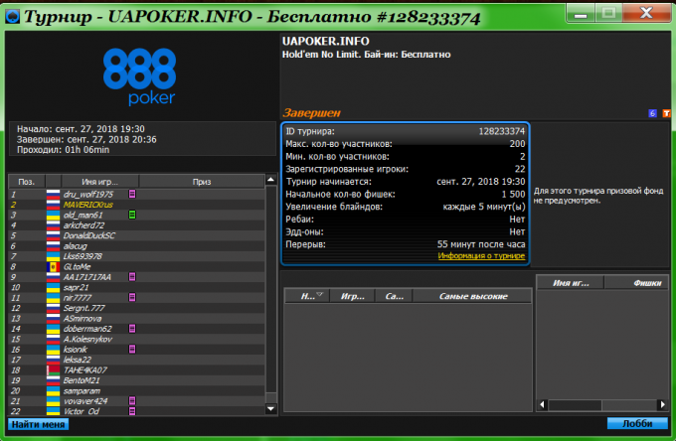Sort tables by the 'Н...' column header
The image size is (676, 441).
[307, 296]
